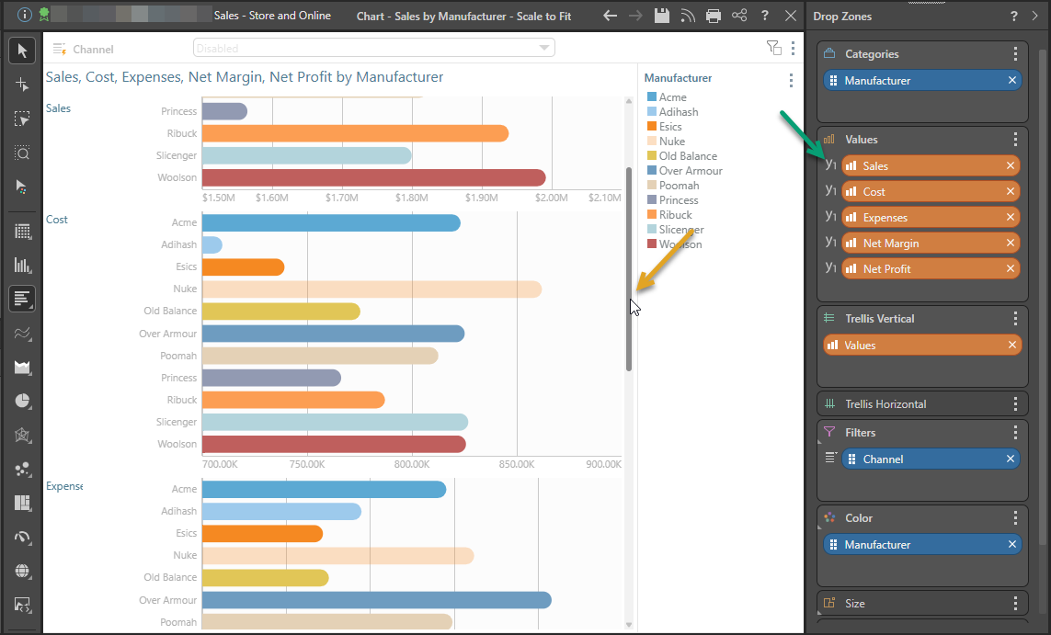Screen dimensions: 1051x635
Task: Click the undo back arrow
Action: point(610,16)
